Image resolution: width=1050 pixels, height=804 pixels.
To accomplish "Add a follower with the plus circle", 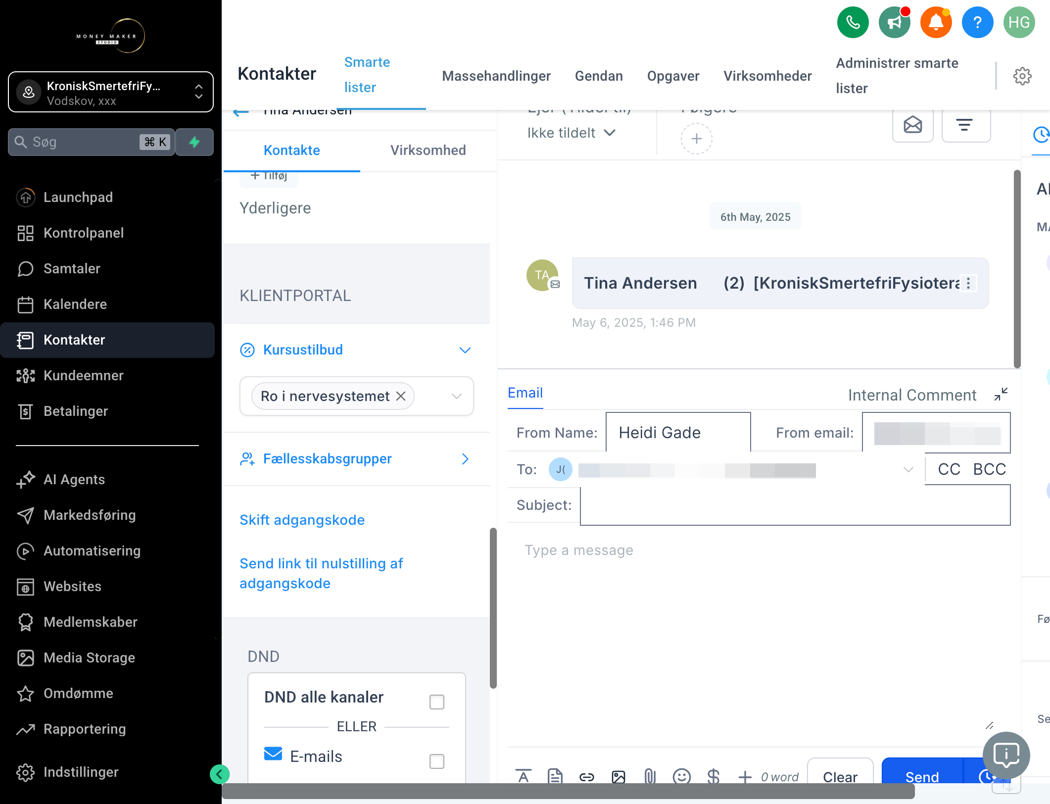I will pyautogui.click(x=696, y=139).
